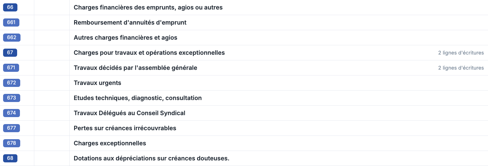488x166 pixels.
Task: View "2 lignes d'écritures" for Travaux décidés
Action: pos(461,68)
